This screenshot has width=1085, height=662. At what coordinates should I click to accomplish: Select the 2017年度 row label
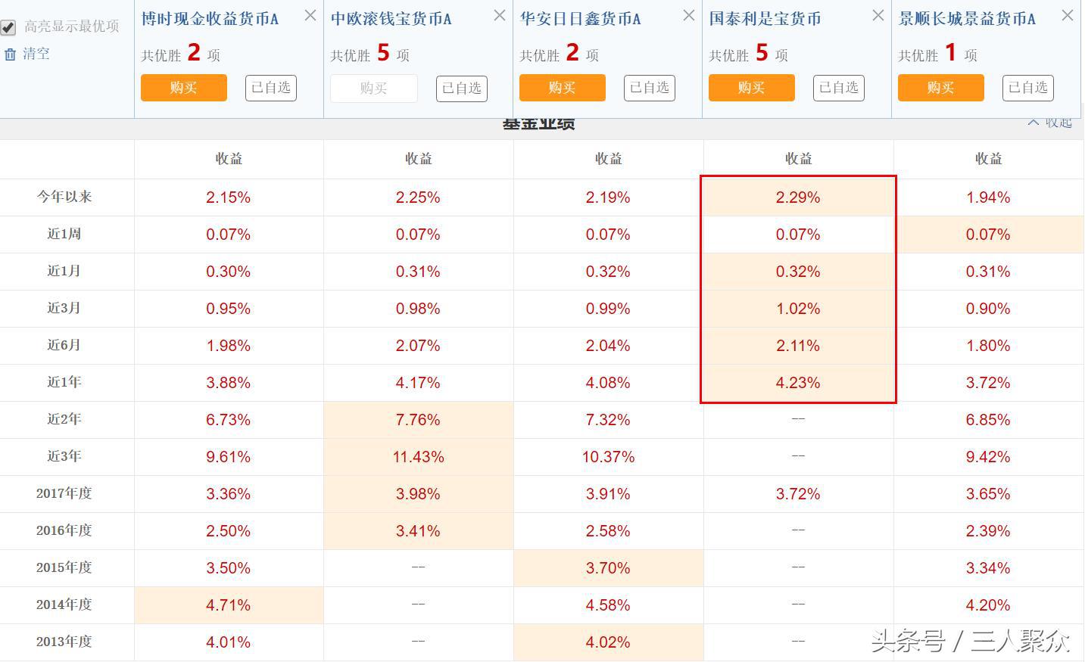point(64,493)
